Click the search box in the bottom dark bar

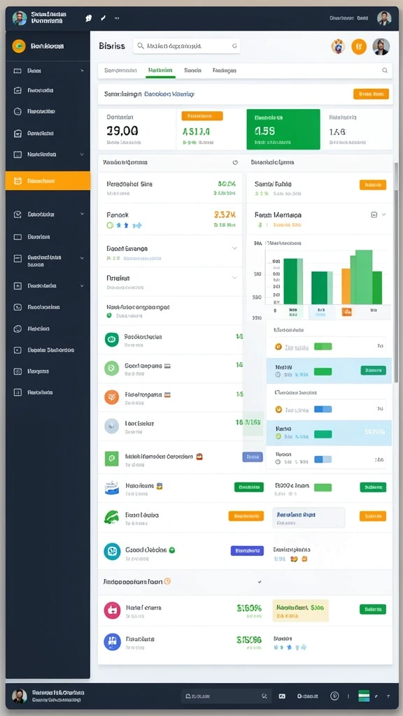pos(227,696)
